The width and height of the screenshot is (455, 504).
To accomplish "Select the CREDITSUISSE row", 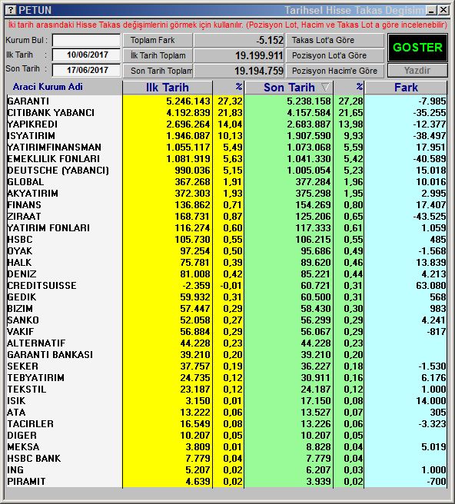I will pyautogui.click(x=227, y=286).
